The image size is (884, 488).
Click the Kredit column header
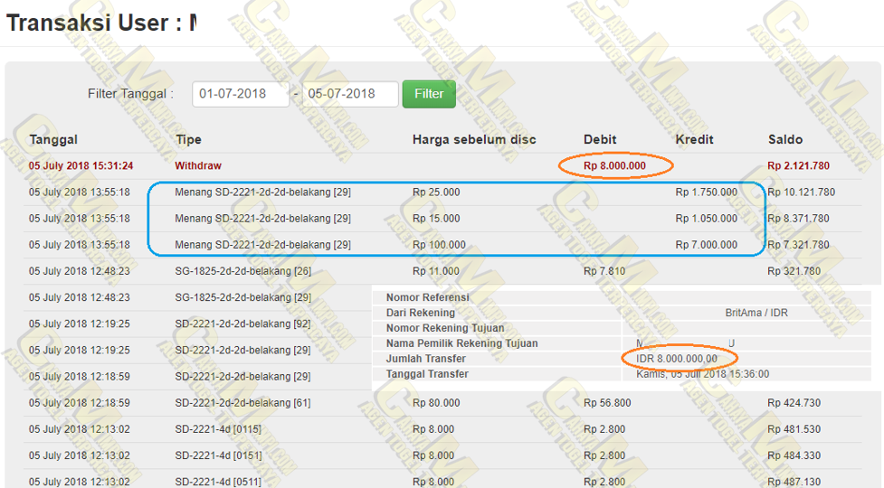point(694,139)
